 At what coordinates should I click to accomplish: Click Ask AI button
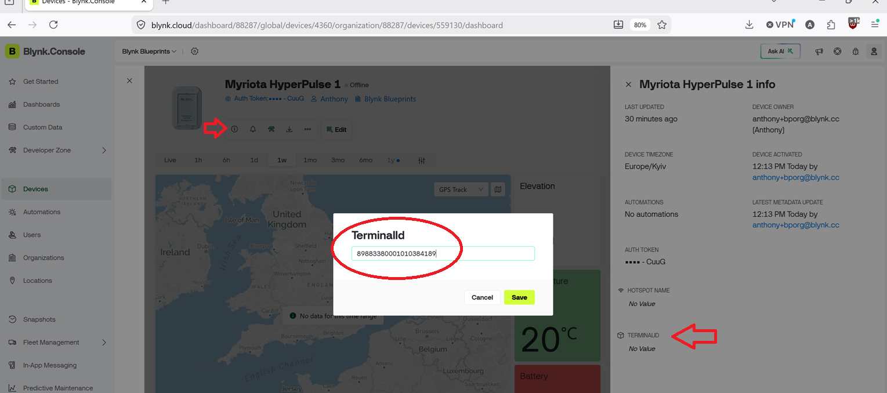click(781, 51)
